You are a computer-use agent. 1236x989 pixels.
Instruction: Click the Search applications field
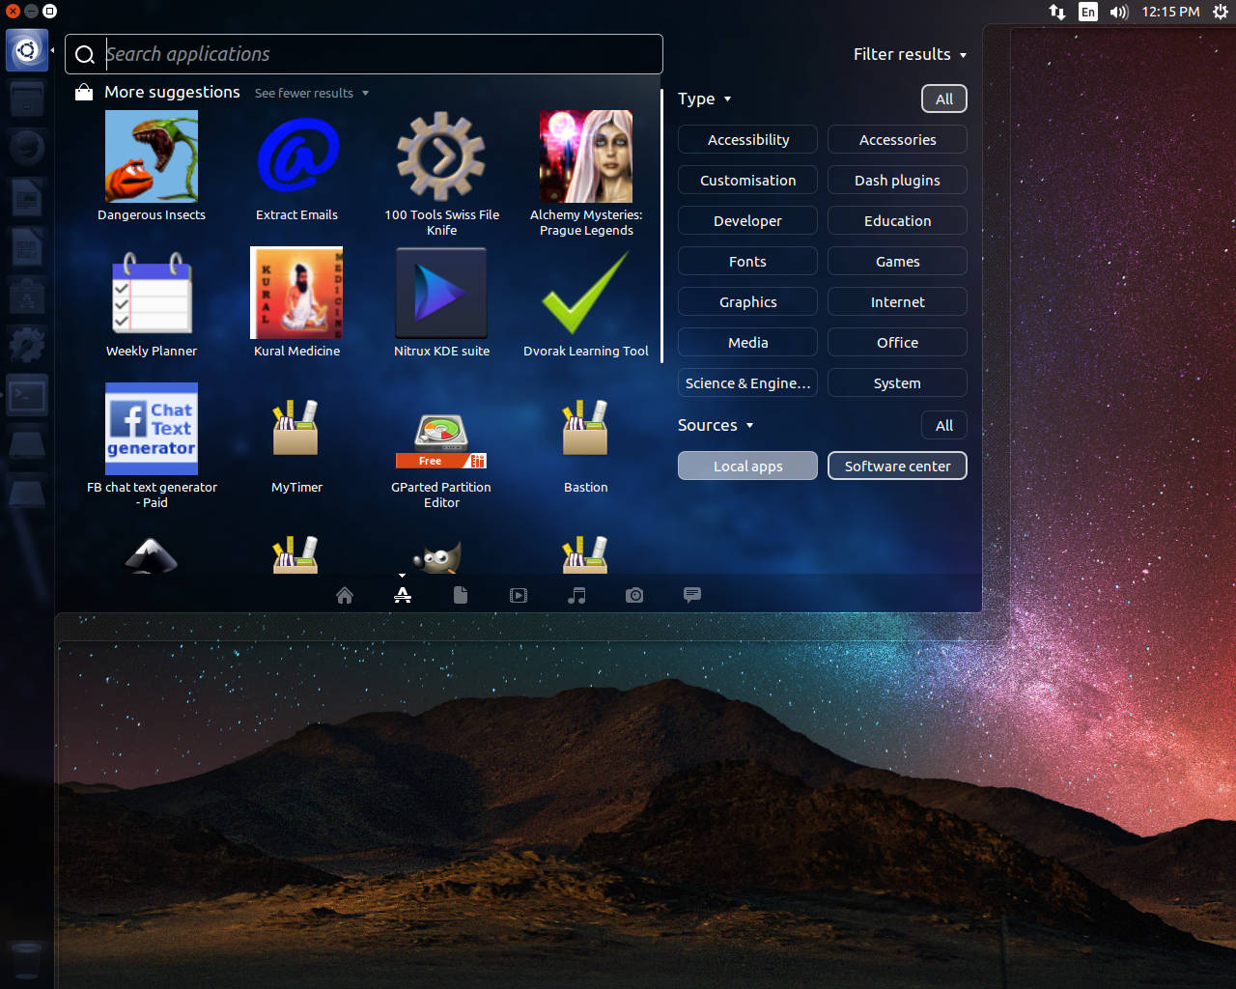pos(364,54)
